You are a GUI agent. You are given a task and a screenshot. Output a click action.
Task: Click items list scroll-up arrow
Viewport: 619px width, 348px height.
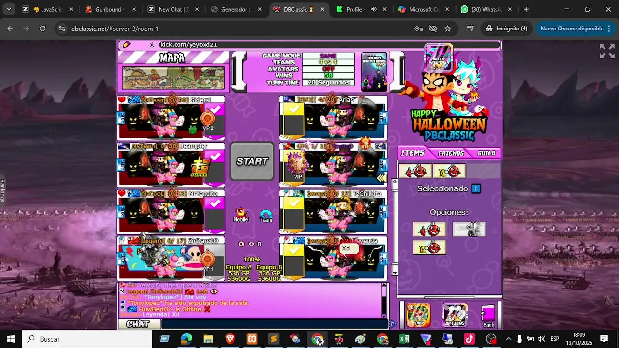[x=394, y=183]
